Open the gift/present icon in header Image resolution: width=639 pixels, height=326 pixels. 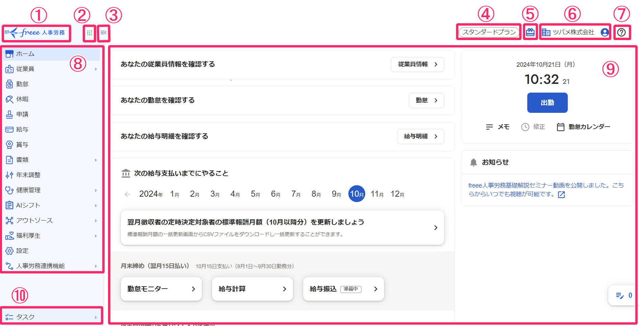point(530,32)
